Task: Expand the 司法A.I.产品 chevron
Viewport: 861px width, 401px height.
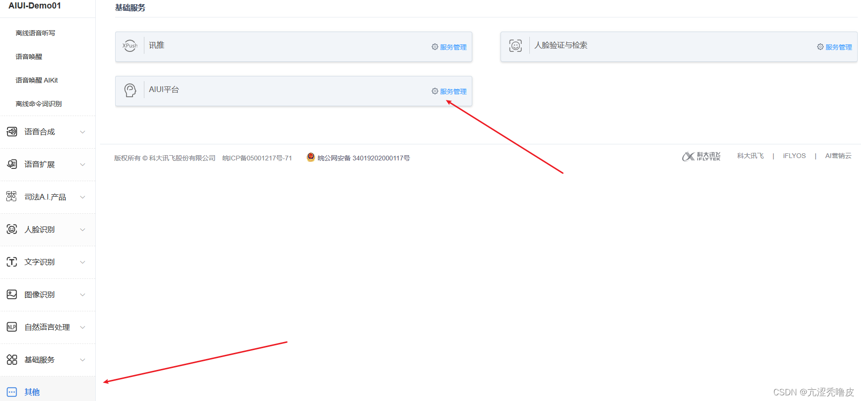Action: tap(83, 197)
